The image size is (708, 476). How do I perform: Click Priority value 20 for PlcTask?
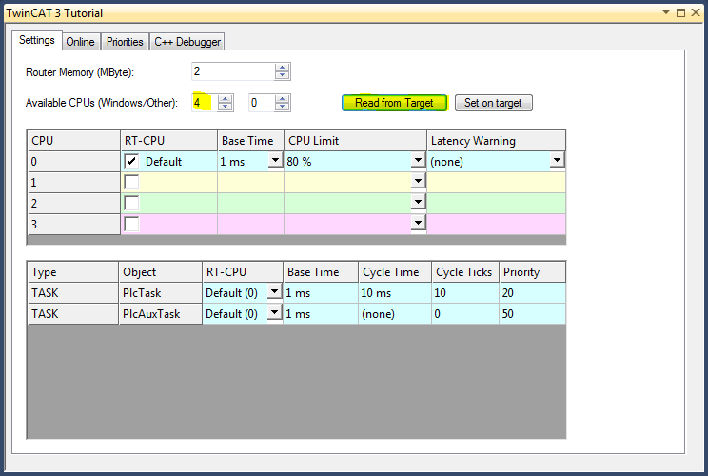pyautogui.click(x=532, y=293)
